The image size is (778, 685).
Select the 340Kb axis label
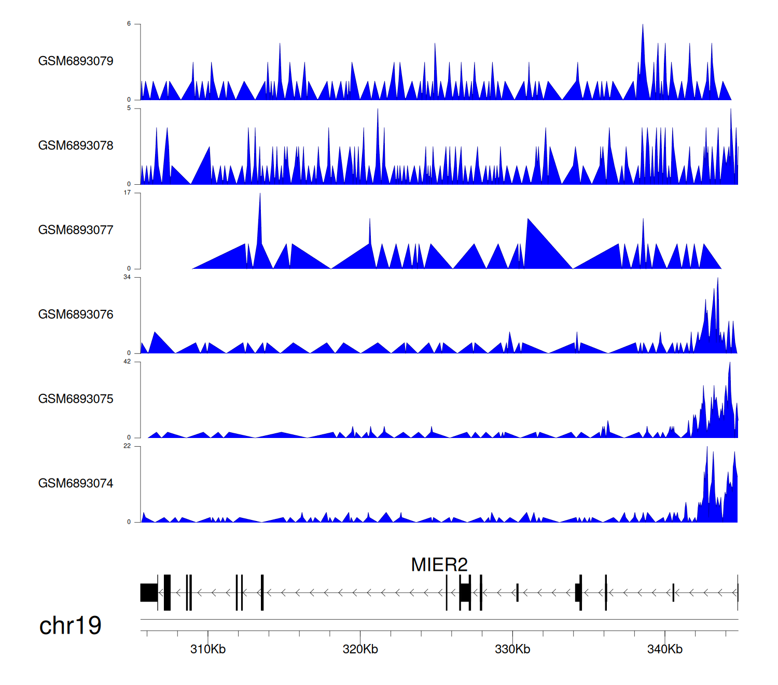[665, 649]
